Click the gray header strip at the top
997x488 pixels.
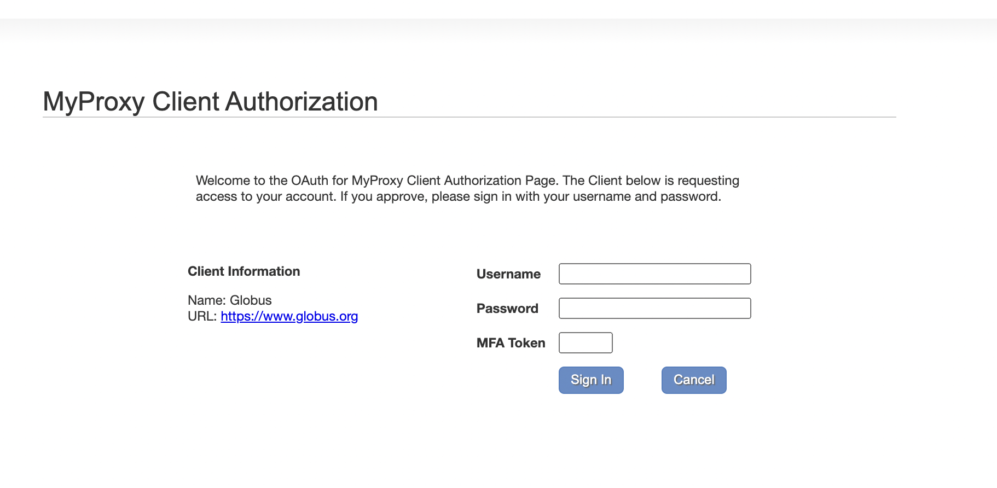(499, 30)
